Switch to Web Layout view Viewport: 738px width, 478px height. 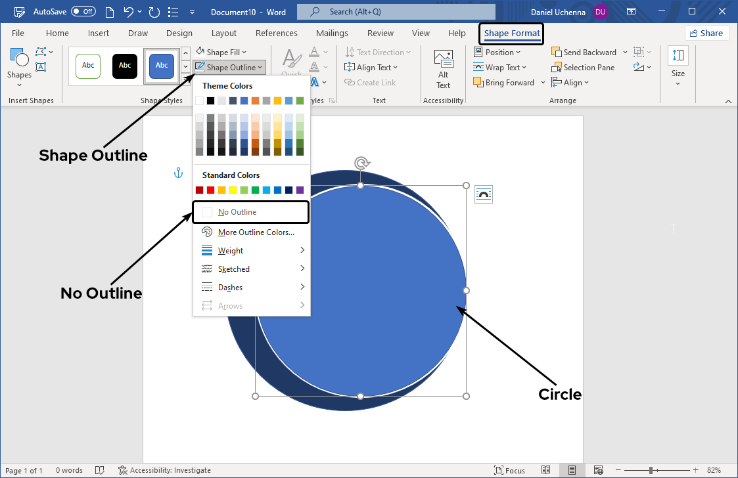point(598,470)
